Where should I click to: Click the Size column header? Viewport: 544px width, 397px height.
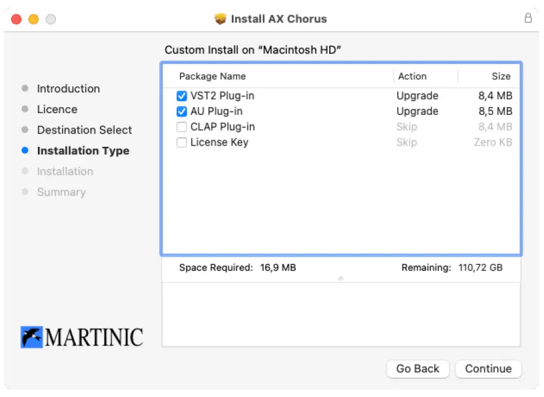pyautogui.click(x=501, y=76)
